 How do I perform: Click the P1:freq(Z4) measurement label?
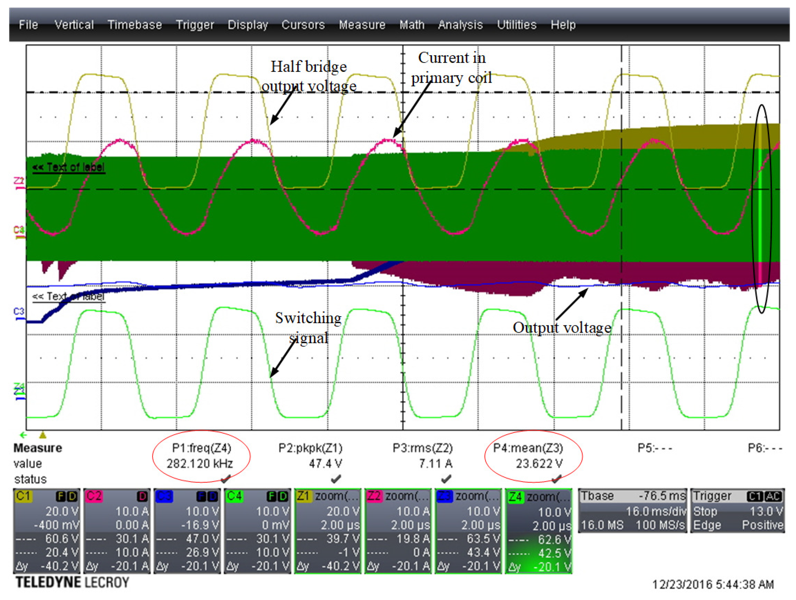pyautogui.click(x=201, y=448)
